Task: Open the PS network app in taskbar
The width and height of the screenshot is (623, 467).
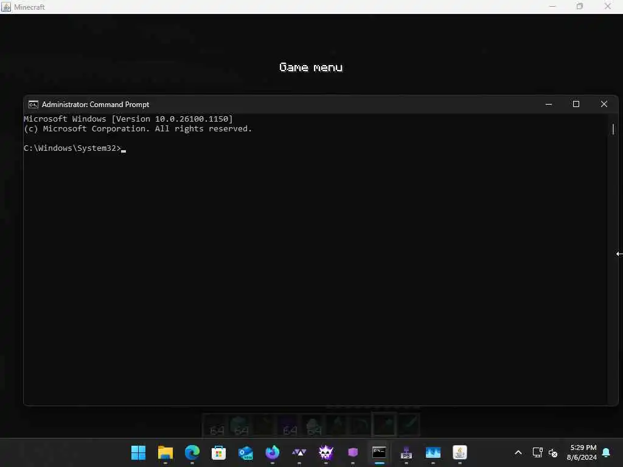Action: click(x=406, y=452)
